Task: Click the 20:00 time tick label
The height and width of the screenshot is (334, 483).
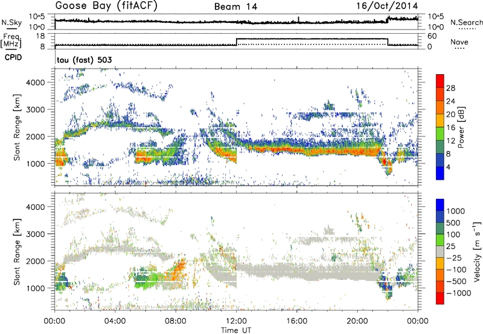Action: 357,321
